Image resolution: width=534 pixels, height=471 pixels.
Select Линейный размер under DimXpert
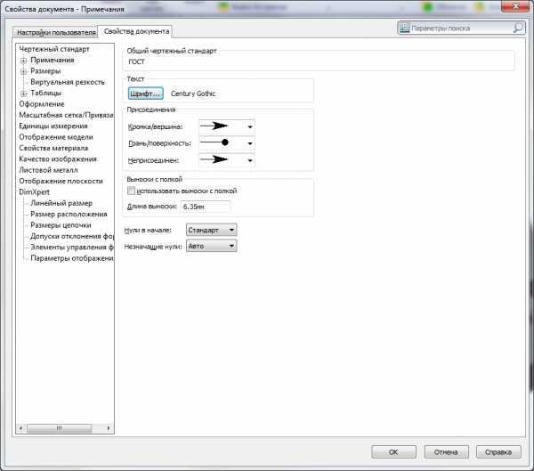pos(61,203)
